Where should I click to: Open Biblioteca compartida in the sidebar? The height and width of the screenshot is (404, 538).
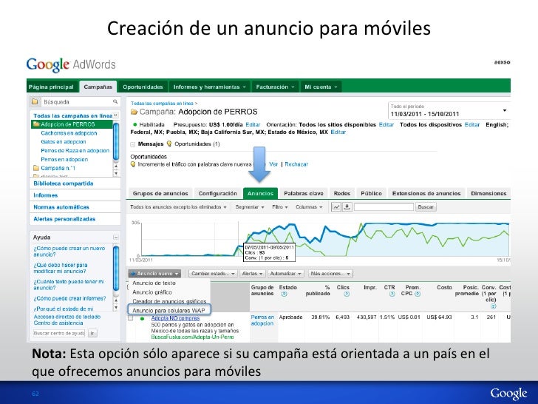coord(64,184)
